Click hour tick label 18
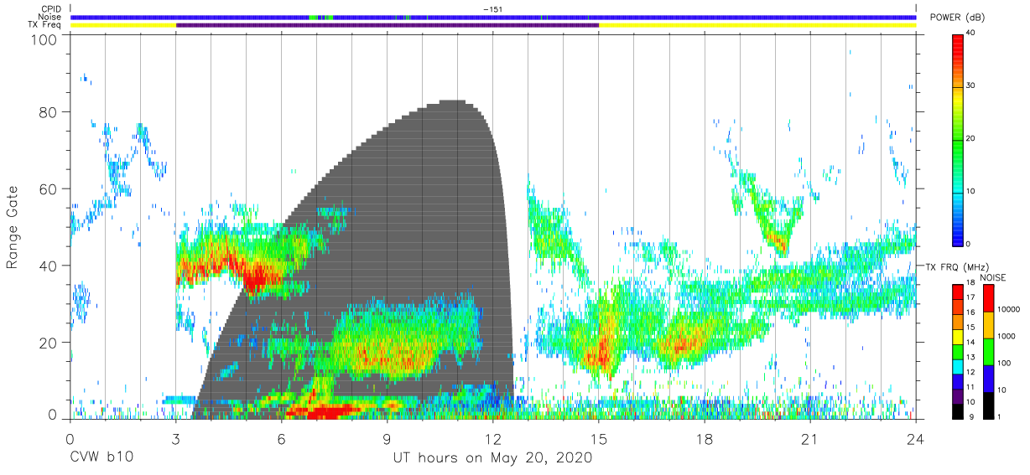The width and height of the screenshot is (1030, 475). (704, 439)
